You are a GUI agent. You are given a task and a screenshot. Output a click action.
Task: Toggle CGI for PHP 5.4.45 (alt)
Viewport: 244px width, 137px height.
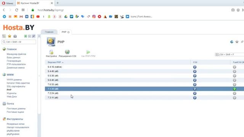point(195,71)
